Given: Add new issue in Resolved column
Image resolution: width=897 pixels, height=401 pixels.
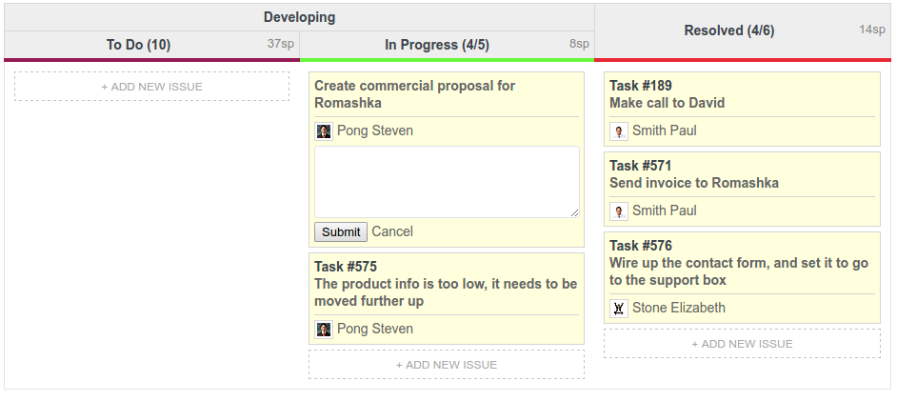Looking at the screenshot, I should coord(742,344).
